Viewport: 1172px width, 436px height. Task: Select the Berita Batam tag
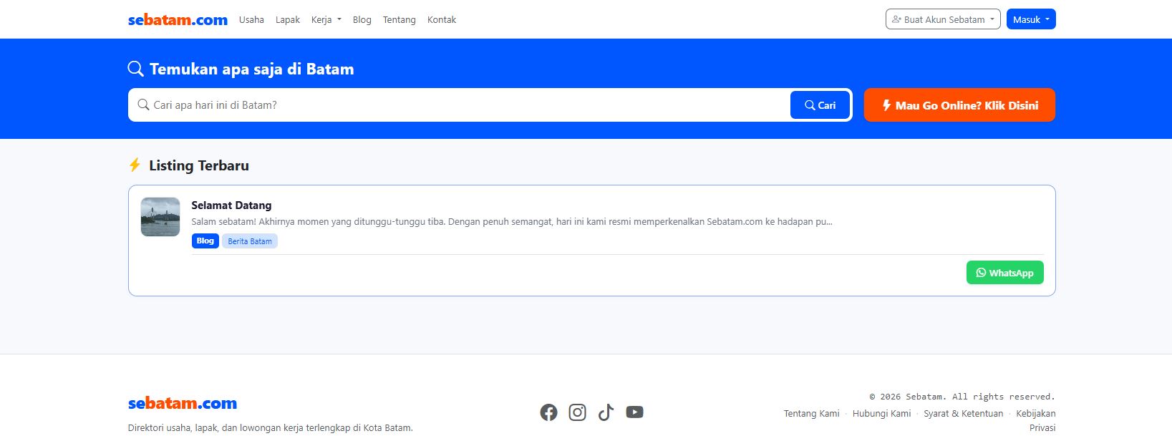tap(249, 241)
